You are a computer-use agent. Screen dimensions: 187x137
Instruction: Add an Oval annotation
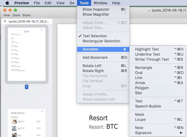[158, 73]
